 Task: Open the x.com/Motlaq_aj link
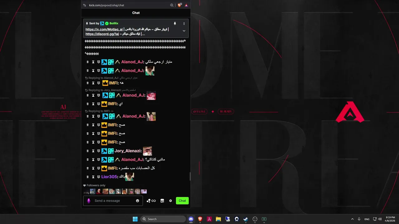(104, 29)
